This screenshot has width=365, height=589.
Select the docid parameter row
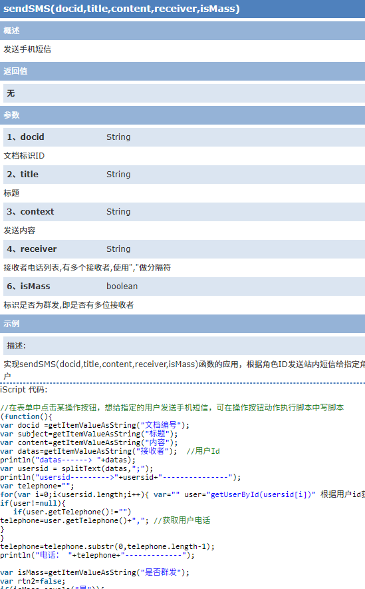[184, 137]
